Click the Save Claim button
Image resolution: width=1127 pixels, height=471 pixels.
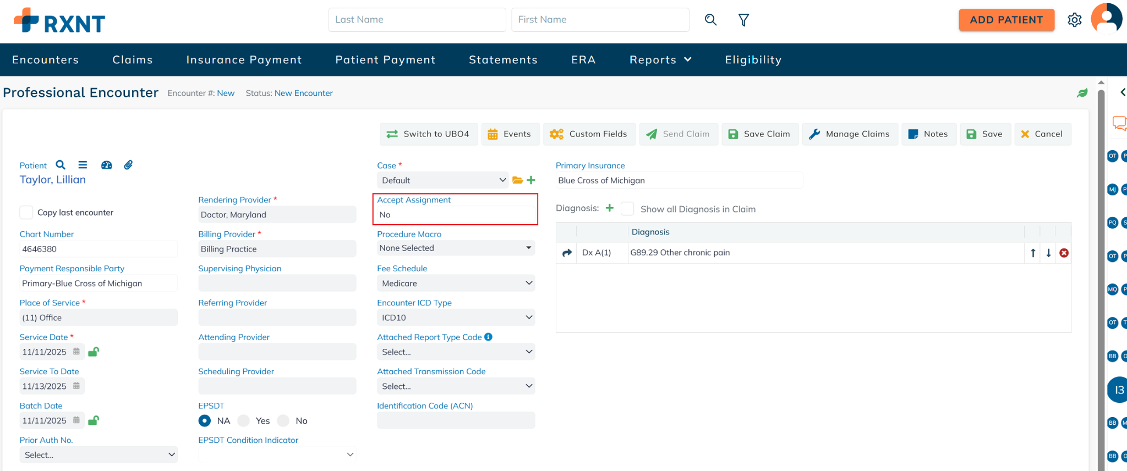pos(759,134)
